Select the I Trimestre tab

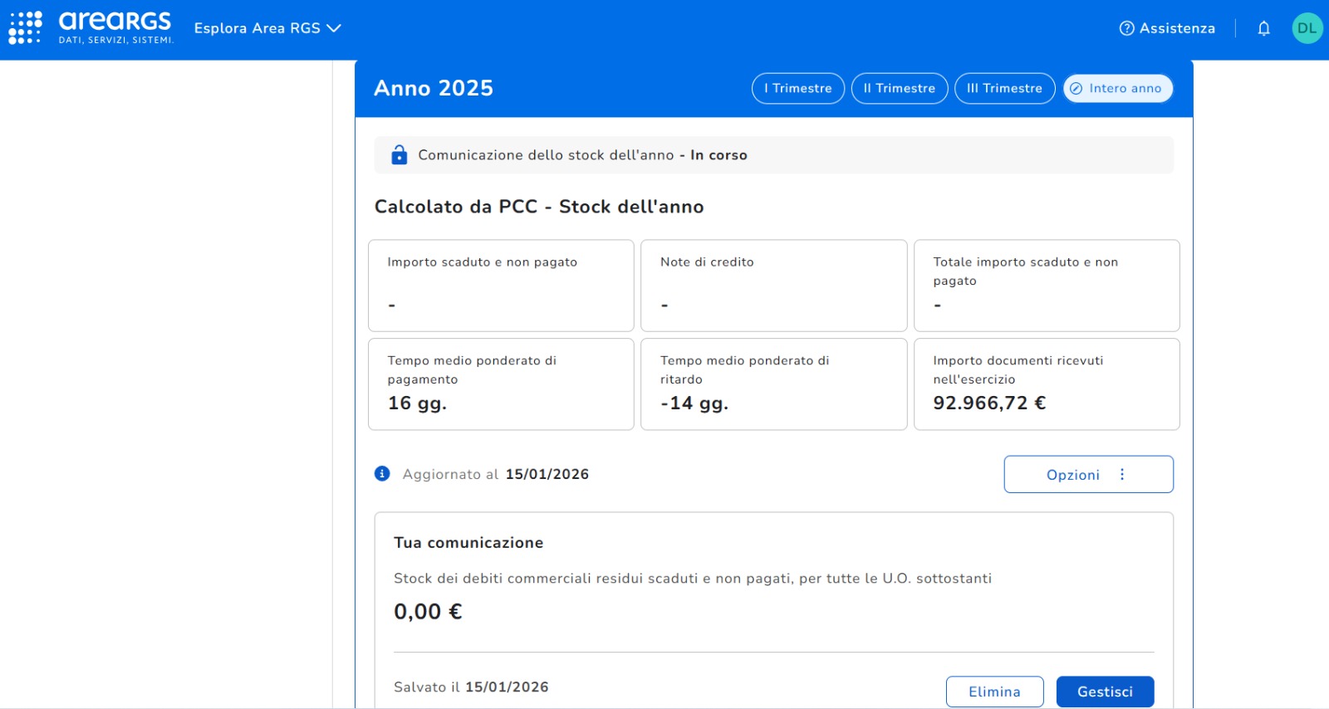797,88
